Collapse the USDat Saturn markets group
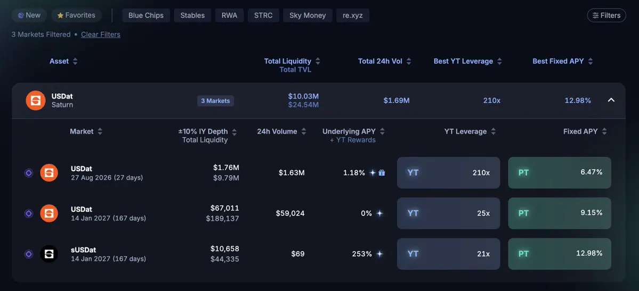639x291 pixels. (x=611, y=100)
